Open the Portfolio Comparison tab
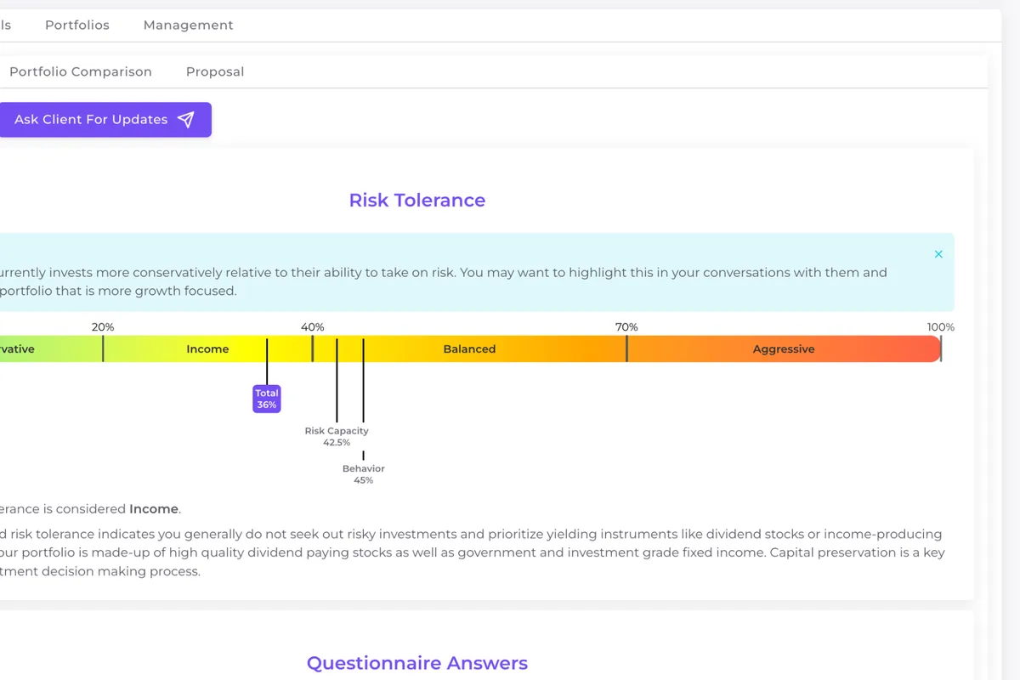Image resolution: width=1020 pixels, height=680 pixels. 81,72
